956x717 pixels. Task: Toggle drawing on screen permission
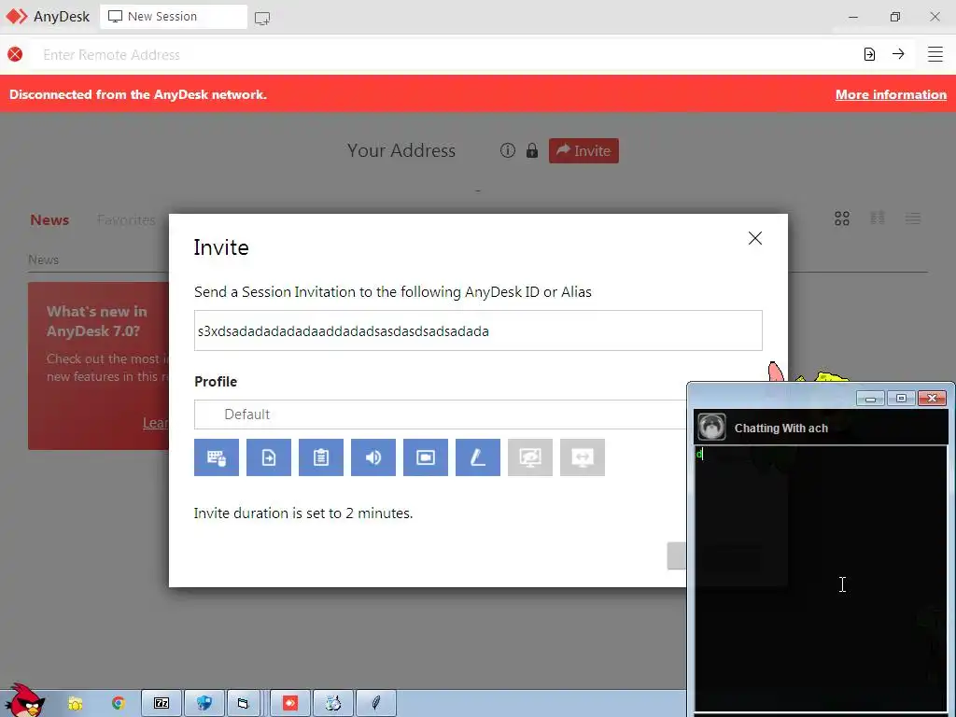point(478,457)
